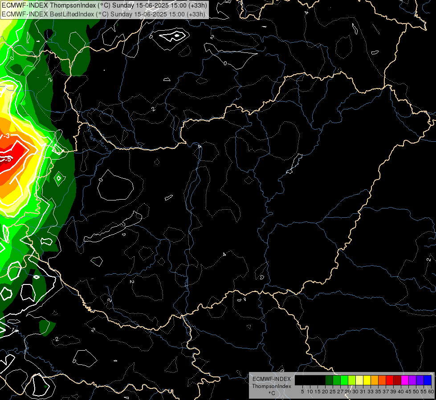Select the yellow 31–33 legend swatch

click(x=367, y=380)
